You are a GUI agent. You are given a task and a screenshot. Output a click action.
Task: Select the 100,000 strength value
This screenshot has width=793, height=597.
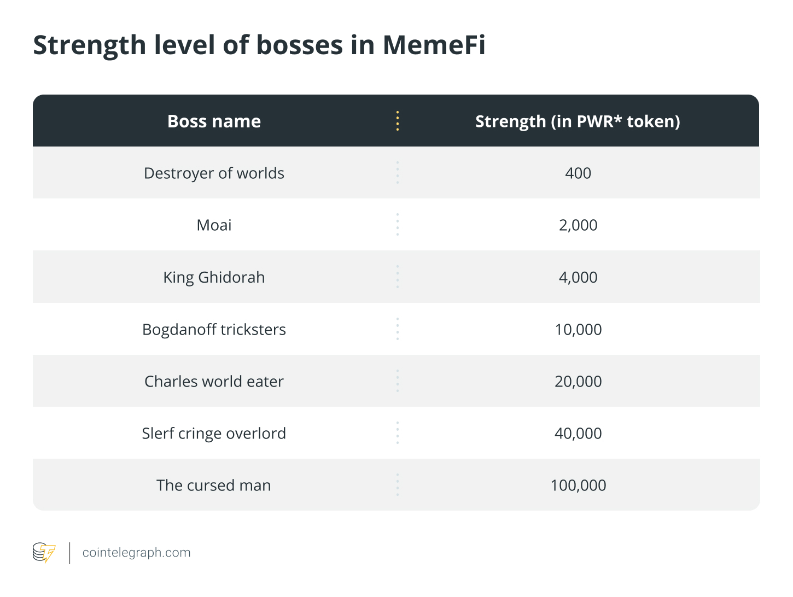(x=578, y=485)
